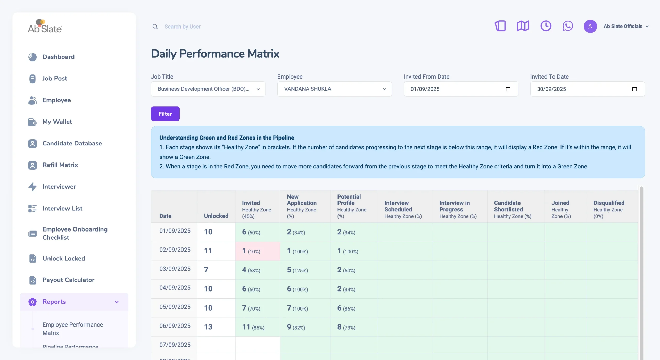This screenshot has width=660, height=360.
Task: Click the map icon in header
Action: pos(523,26)
